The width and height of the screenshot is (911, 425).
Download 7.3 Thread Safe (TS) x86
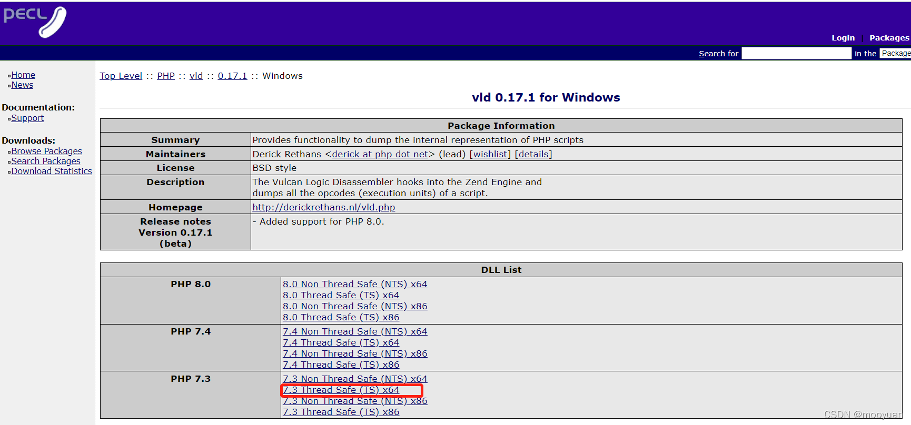click(x=341, y=412)
